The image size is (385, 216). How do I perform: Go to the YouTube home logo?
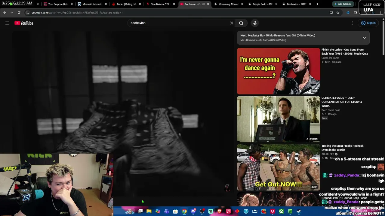pyautogui.click(x=24, y=23)
